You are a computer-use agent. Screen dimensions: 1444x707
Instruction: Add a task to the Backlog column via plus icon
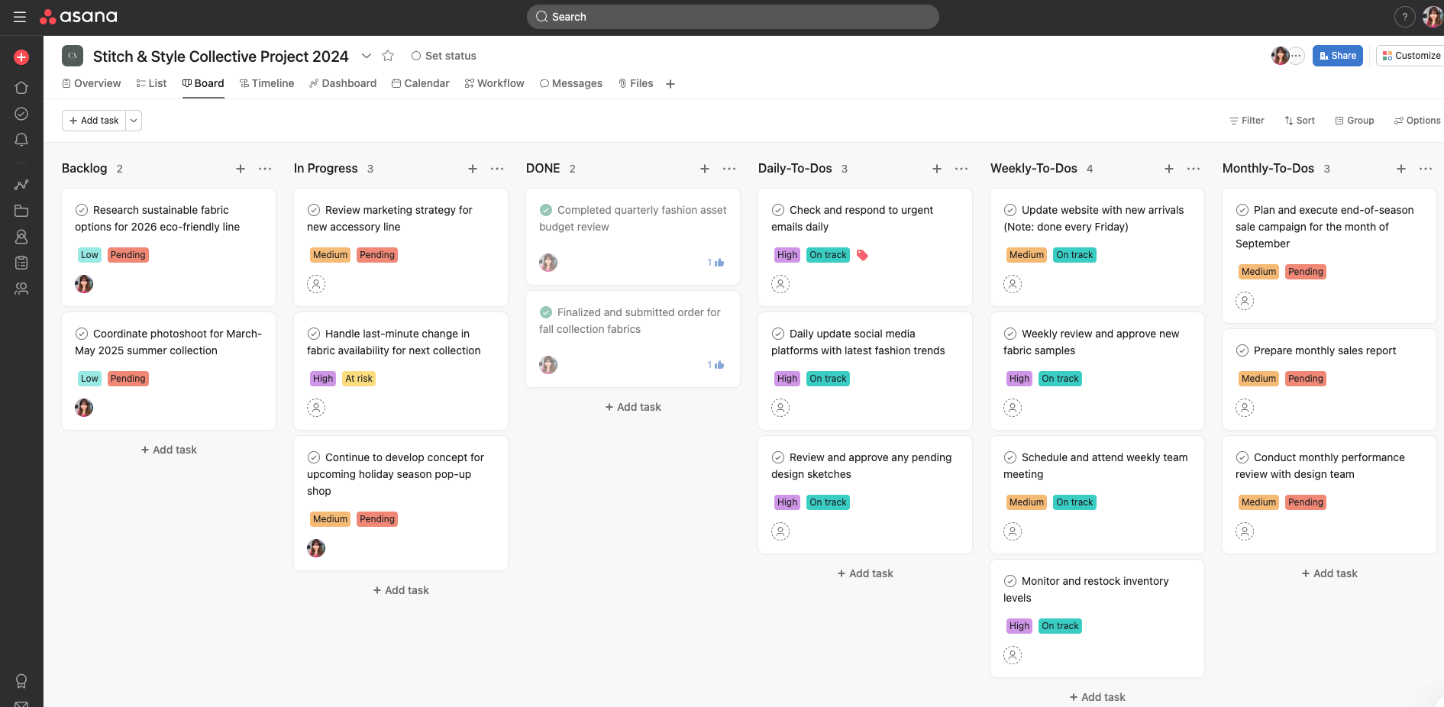tap(241, 169)
